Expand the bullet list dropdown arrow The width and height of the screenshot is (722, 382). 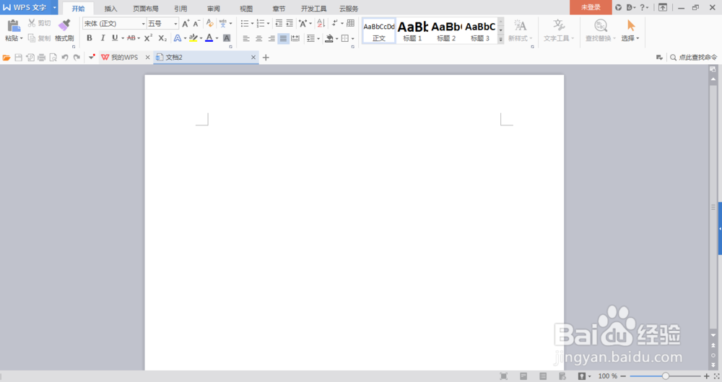coord(252,24)
